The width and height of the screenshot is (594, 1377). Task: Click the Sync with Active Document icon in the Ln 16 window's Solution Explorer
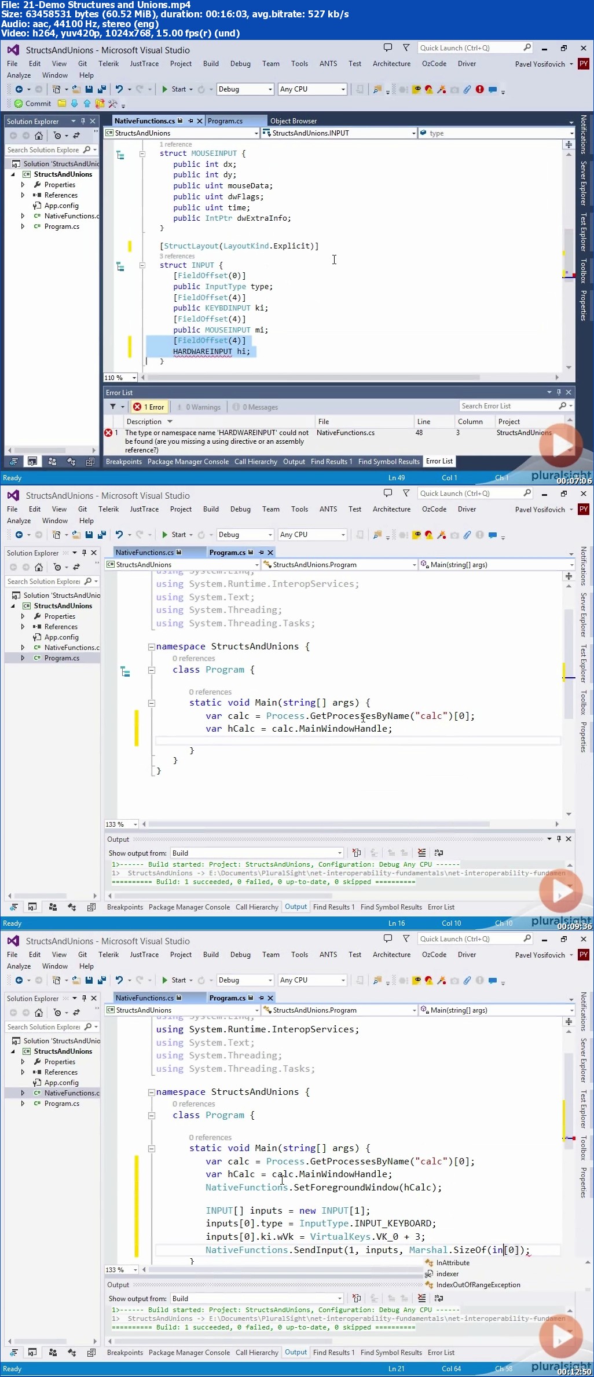[76, 567]
